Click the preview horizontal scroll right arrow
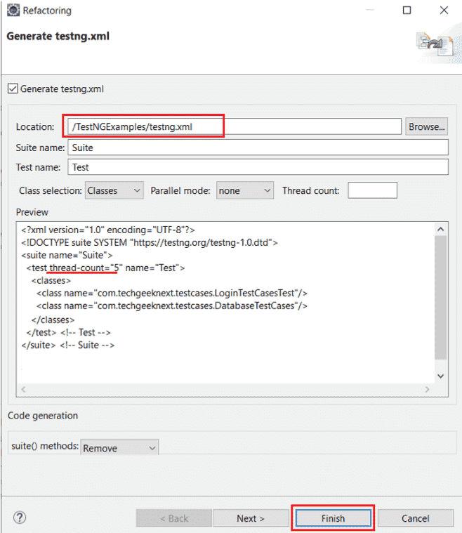The height and width of the screenshot is (533, 462). click(427, 390)
